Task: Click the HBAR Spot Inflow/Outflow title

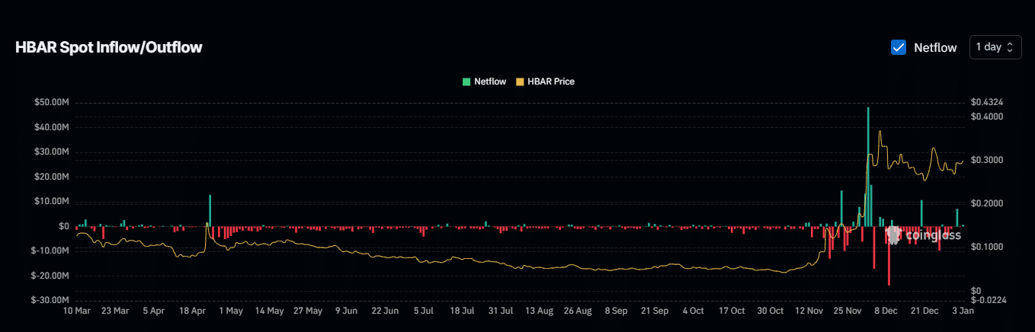Action: pos(109,48)
